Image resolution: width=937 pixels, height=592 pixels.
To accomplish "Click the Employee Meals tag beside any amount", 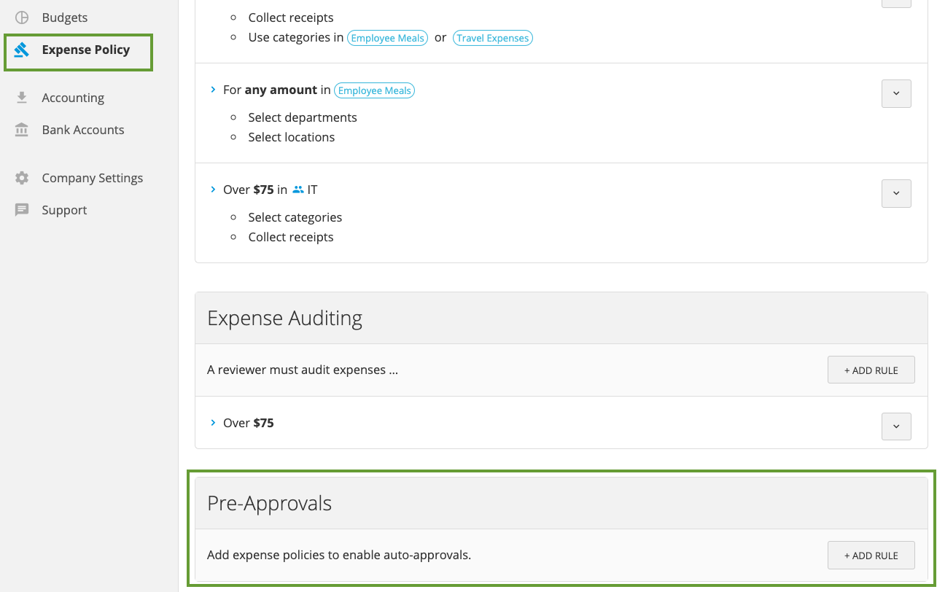I will point(375,90).
